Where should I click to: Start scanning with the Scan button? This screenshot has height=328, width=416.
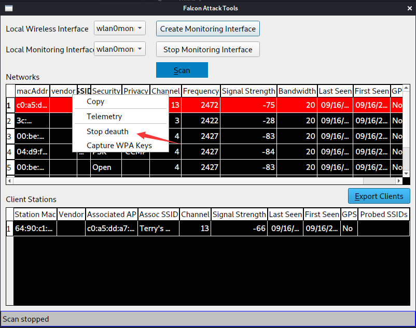click(182, 70)
